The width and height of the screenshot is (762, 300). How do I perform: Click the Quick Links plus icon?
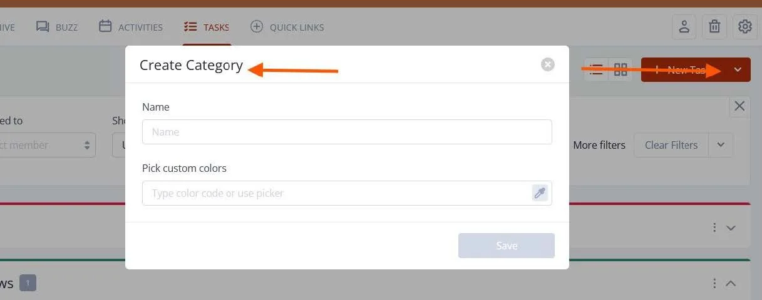[x=256, y=27]
